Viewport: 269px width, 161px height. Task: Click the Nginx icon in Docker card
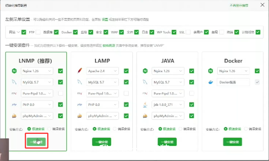click(x=211, y=71)
